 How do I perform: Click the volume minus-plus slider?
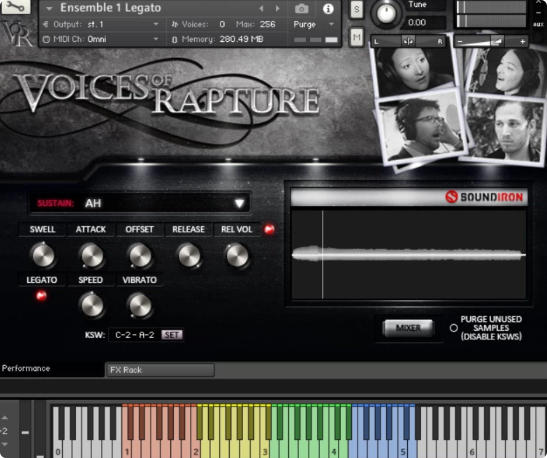pyautogui.click(x=491, y=42)
